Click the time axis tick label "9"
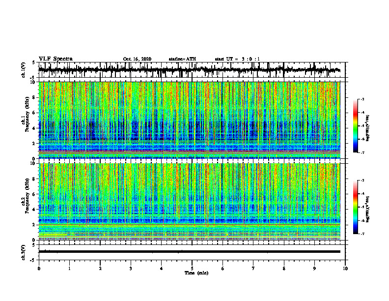Screen dimensions: 389x301 click(x=314, y=269)
